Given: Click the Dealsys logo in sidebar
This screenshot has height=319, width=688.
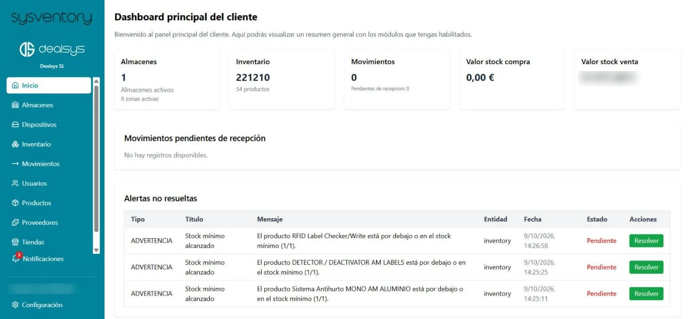Looking at the screenshot, I should [x=52, y=50].
